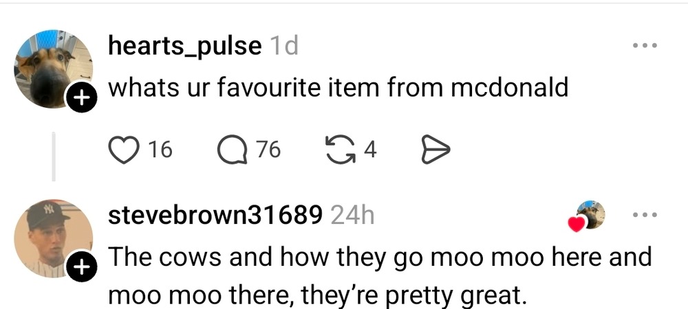Click the 24h timestamp on the reply
Viewport: 688px width, 309px height.
(353, 215)
